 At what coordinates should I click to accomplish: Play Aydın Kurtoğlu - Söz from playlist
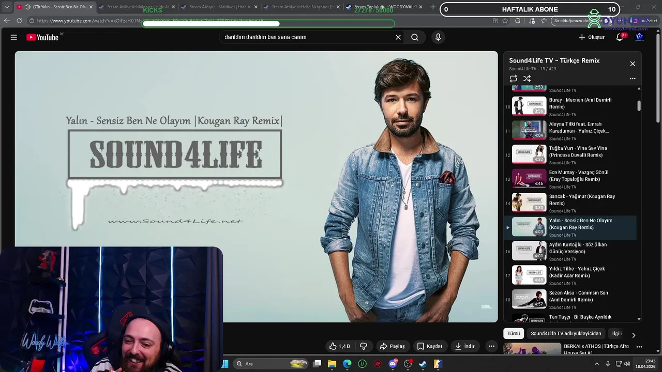(570, 251)
